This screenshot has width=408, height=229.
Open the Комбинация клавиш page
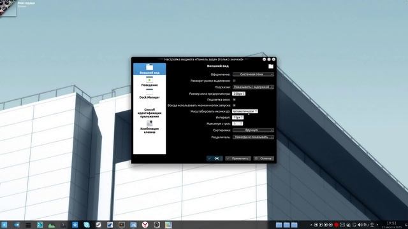149,127
